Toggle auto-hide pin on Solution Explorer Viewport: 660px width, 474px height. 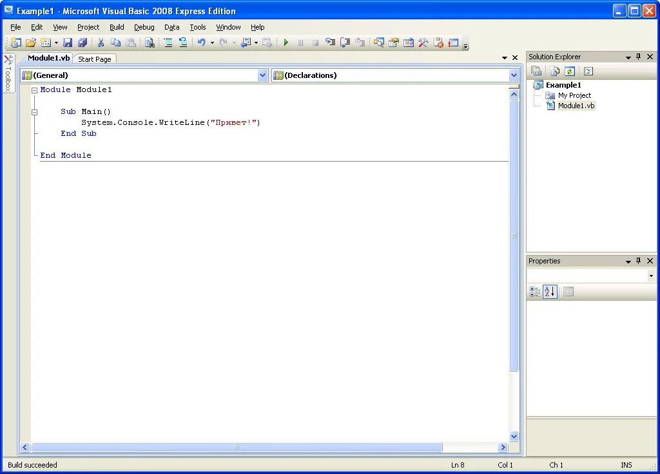(x=639, y=57)
